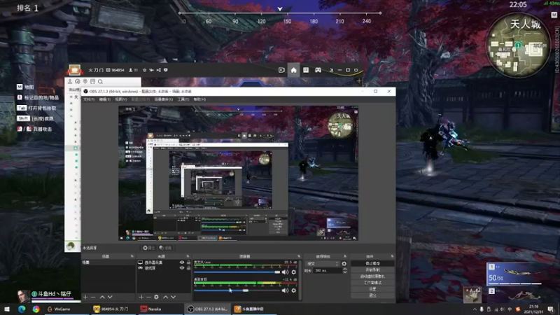Image resolution: width=560 pixels, height=315 pixels.
Task: Toggle visibility eye of 显示器采集 source
Action: point(182,262)
